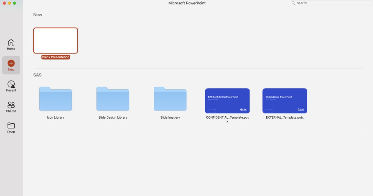
Task: Minimize the window with the yellow button
Action: (x=9, y=3)
